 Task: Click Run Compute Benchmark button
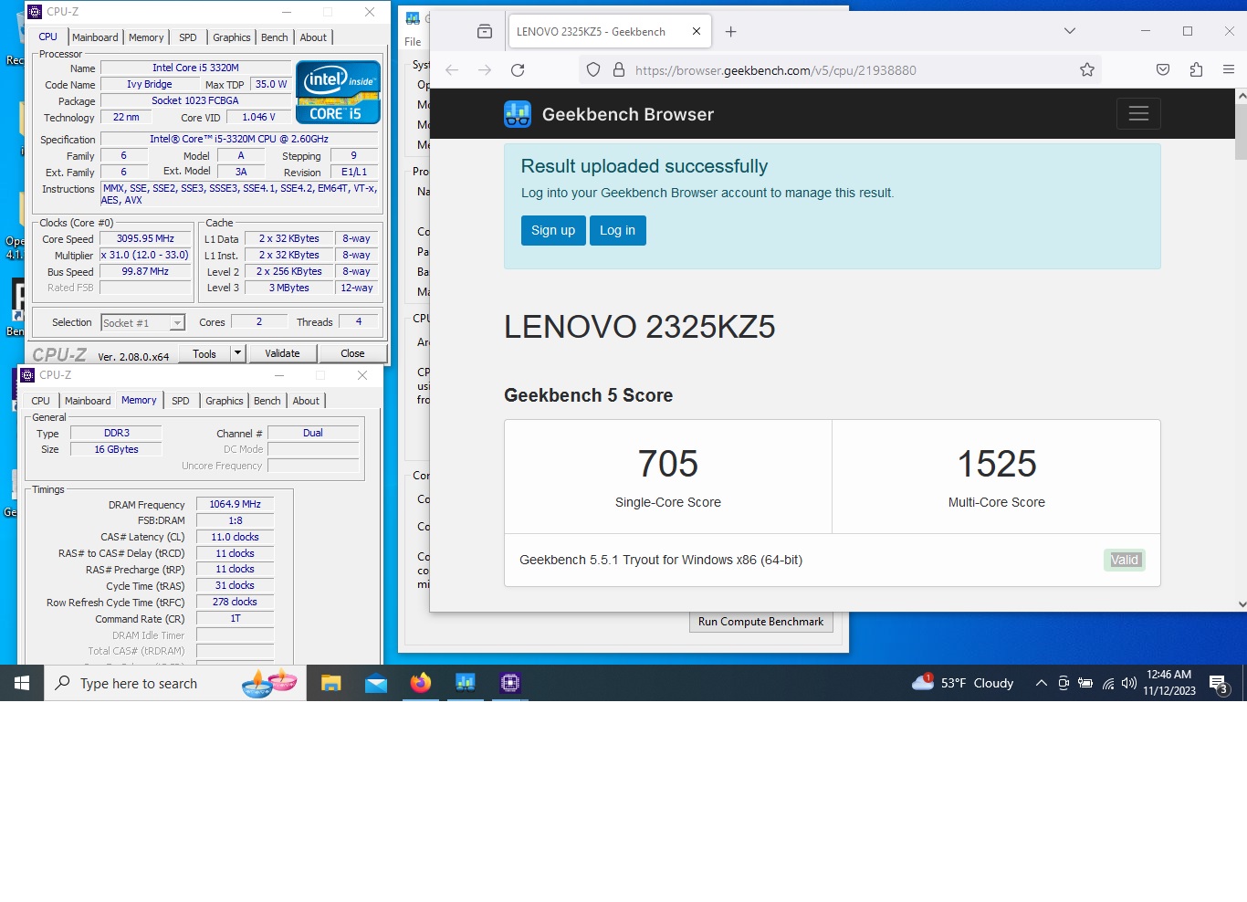point(760,622)
